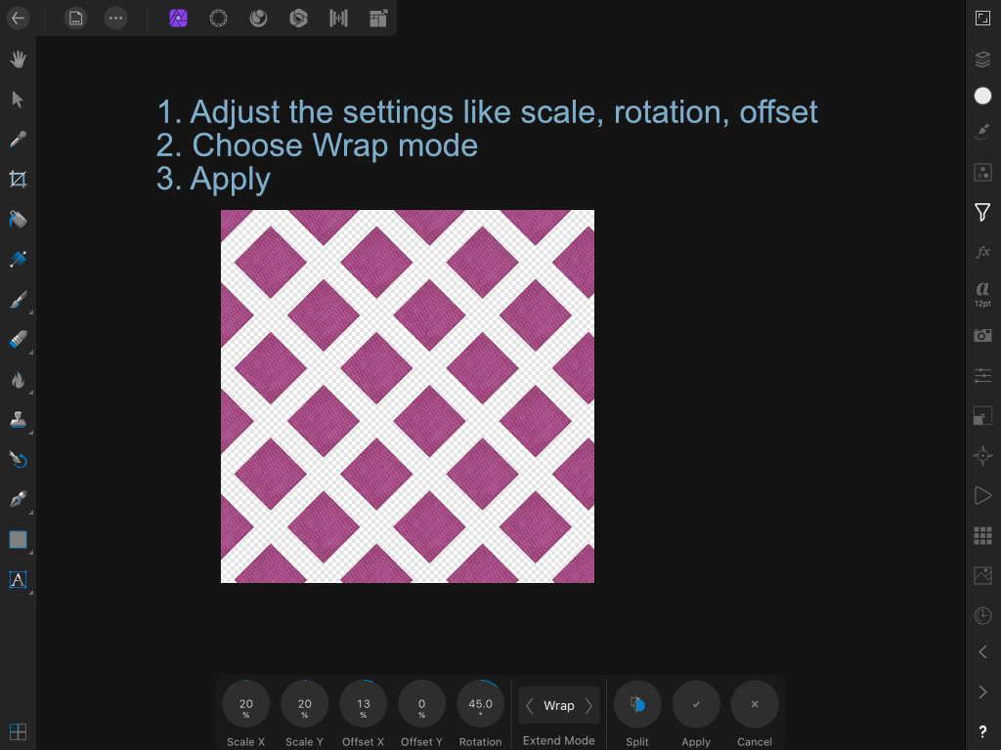Viewport: 1001px width, 750px height.
Task: Select the Crop tool
Action: [18, 180]
